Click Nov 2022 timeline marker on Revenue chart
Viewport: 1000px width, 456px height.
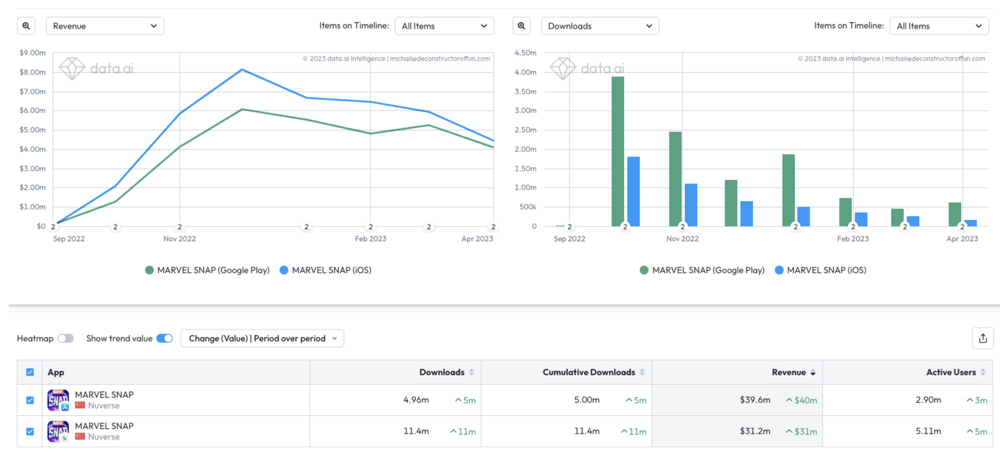click(180, 227)
